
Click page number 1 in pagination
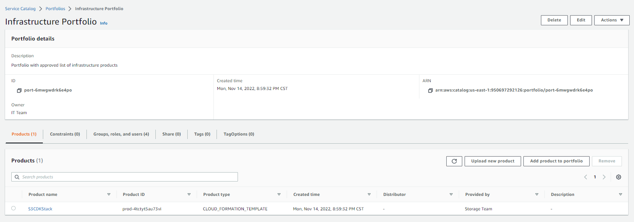click(x=595, y=177)
